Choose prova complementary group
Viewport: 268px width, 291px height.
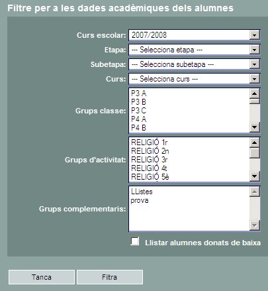click(x=189, y=200)
